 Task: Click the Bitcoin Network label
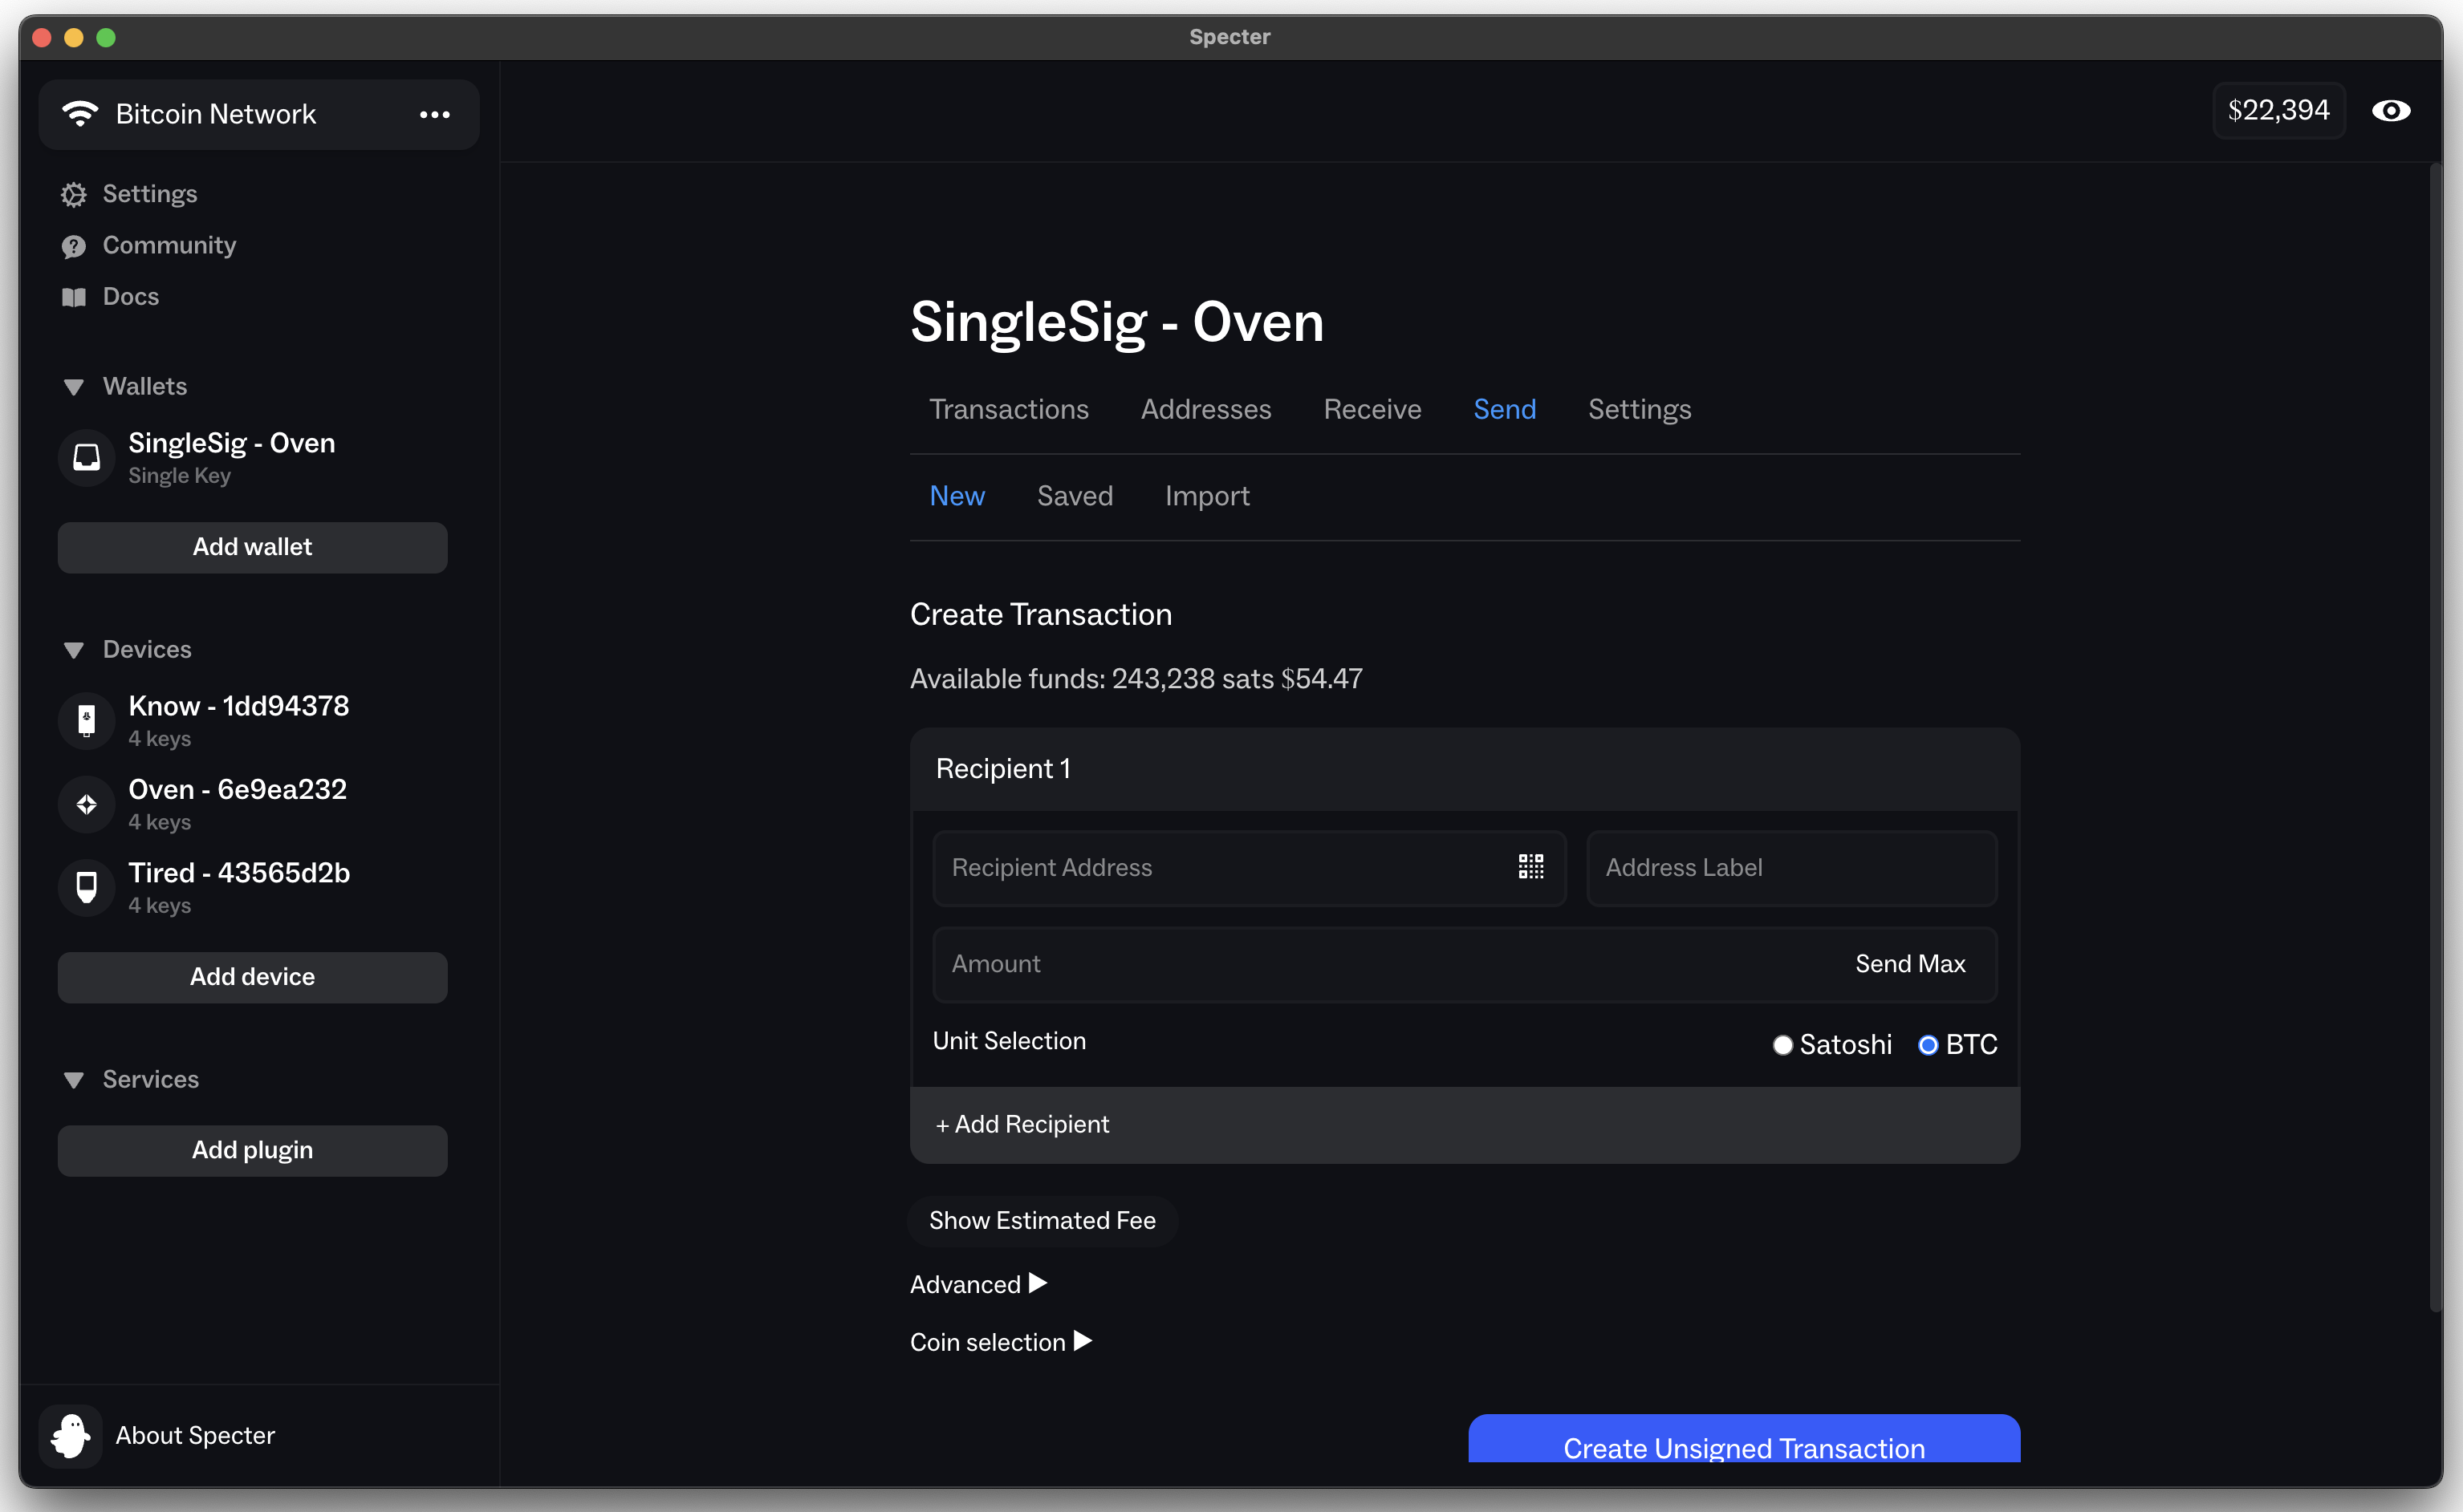tap(216, 114)
